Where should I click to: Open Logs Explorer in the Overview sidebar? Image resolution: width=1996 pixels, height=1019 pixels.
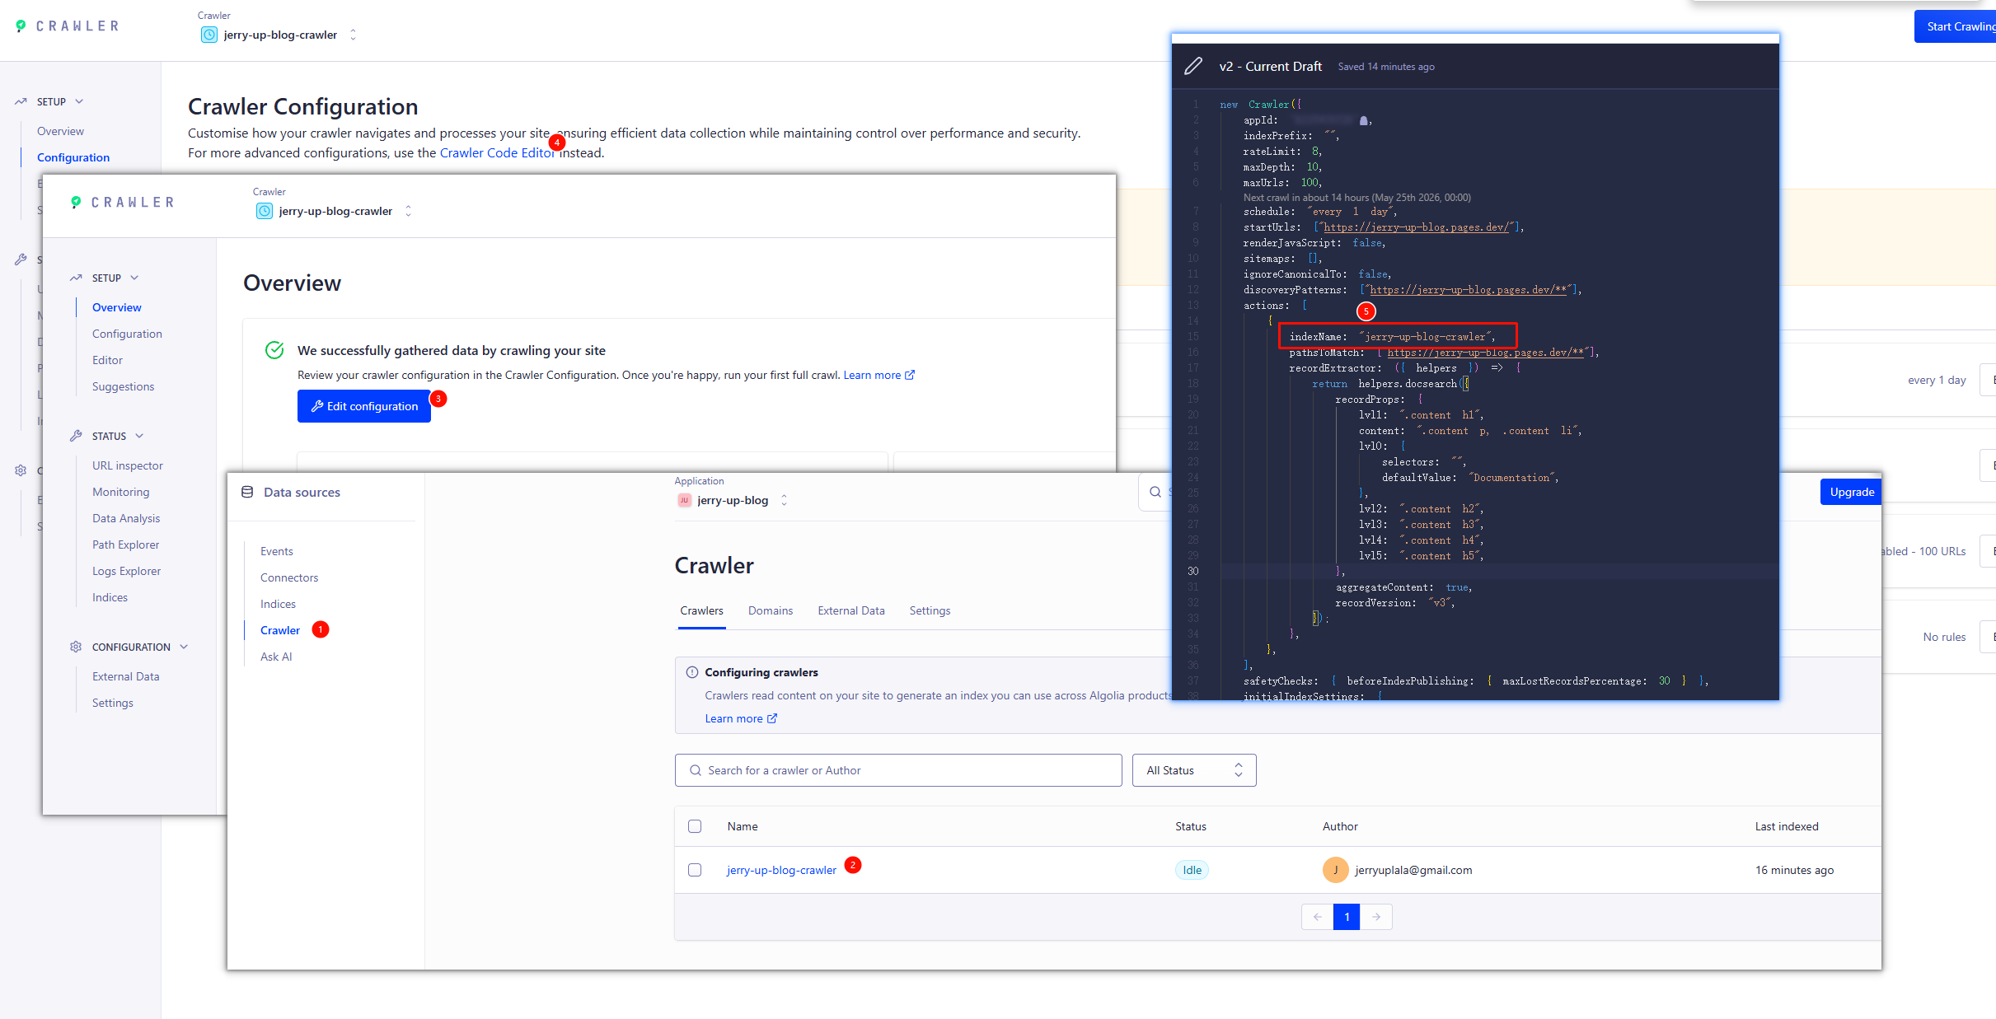[x=127, y=572]
